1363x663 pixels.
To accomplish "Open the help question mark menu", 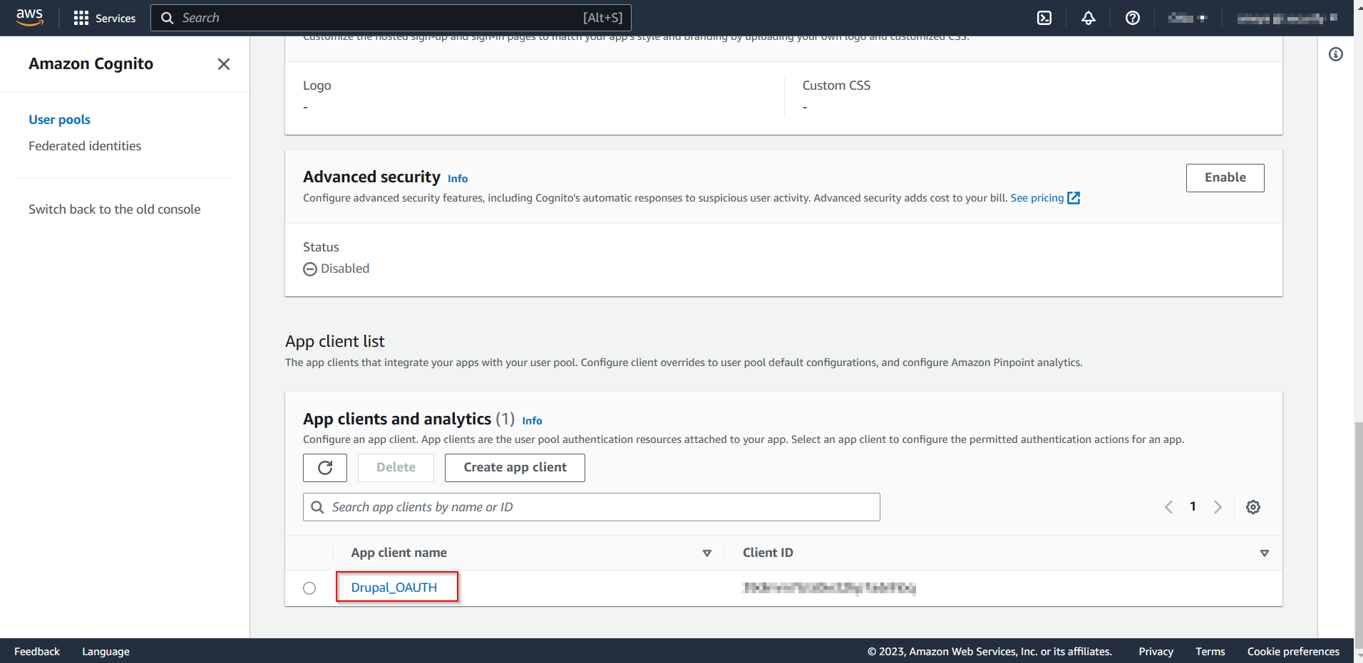I will (x=1133, y=18).
